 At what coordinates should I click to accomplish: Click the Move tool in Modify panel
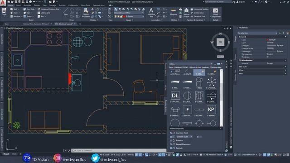click(x=92, y=9)
